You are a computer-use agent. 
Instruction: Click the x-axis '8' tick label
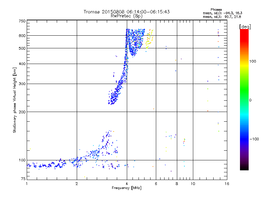pos(177,184)
